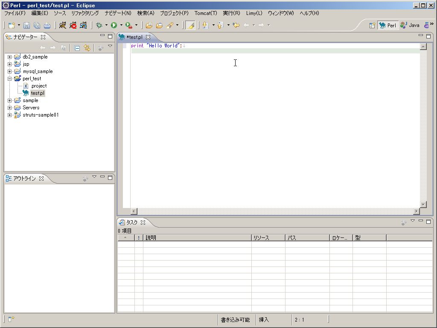437x328 pixels.
Task: Expand the struts-sample01 project
Action: click(9, 115)
